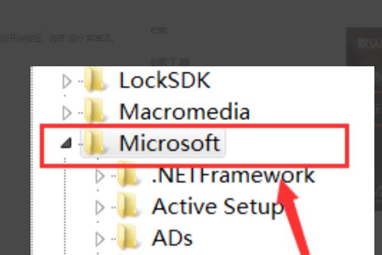
Task: Expand the Active Setup subkey
Action: tap(100, 208)
